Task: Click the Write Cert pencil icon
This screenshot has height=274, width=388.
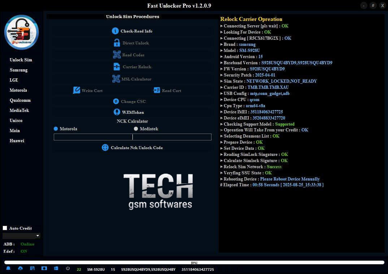Action: tap(77, 90)
